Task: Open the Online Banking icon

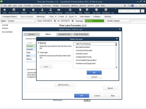Action: (70, 11)
